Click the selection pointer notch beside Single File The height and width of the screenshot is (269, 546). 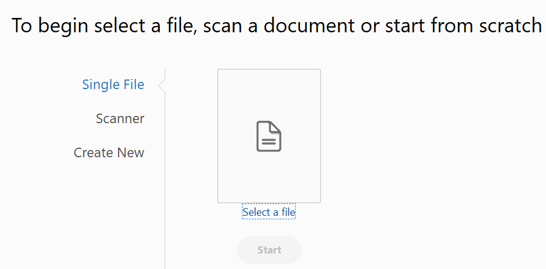click(162, 85)
